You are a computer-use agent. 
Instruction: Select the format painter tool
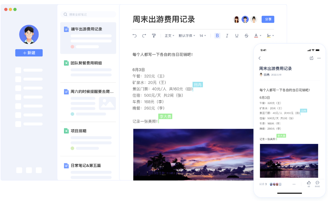click(x=154, y=36)
